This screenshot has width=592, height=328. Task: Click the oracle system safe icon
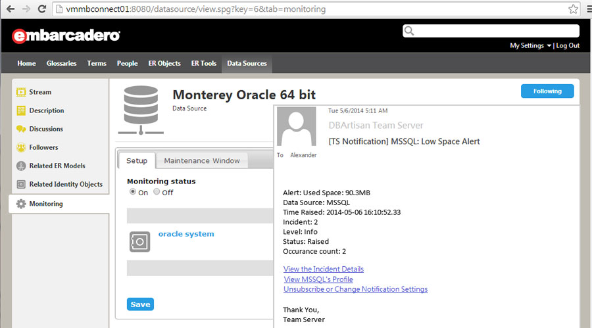139,242
